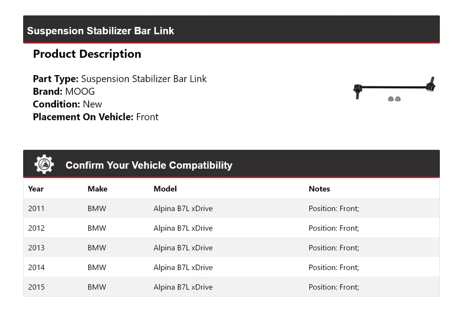Select the Year column header
Viewport: 463px width, 312px height.
36,189
